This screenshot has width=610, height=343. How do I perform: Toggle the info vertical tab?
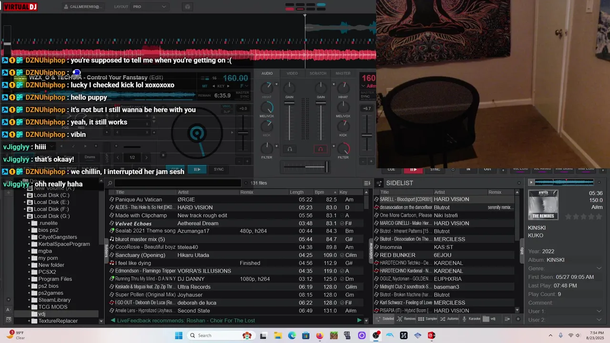(x=522, y=250)
